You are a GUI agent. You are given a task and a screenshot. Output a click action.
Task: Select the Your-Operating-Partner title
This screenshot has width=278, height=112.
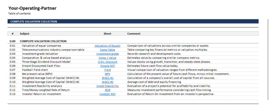point(32,8)
